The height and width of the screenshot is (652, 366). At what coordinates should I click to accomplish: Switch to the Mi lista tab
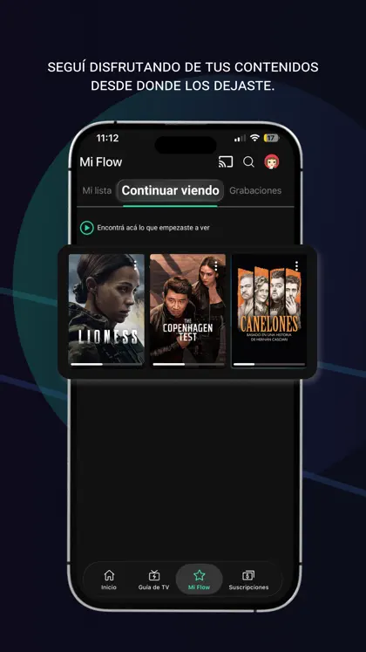[97, 190]
